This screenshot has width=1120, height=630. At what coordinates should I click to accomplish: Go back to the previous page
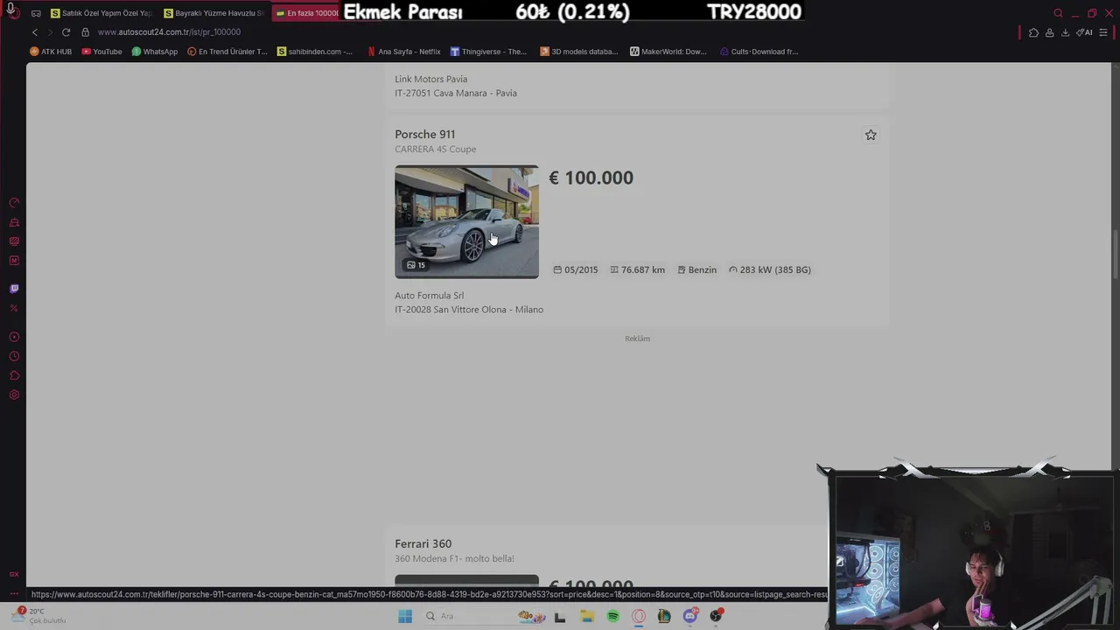tap(35, 32)
